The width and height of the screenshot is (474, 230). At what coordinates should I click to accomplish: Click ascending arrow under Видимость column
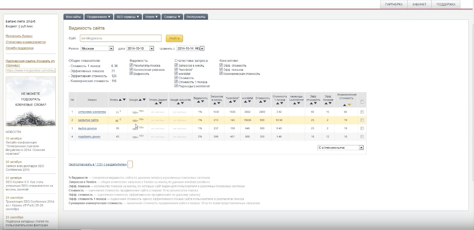(198, 102)
